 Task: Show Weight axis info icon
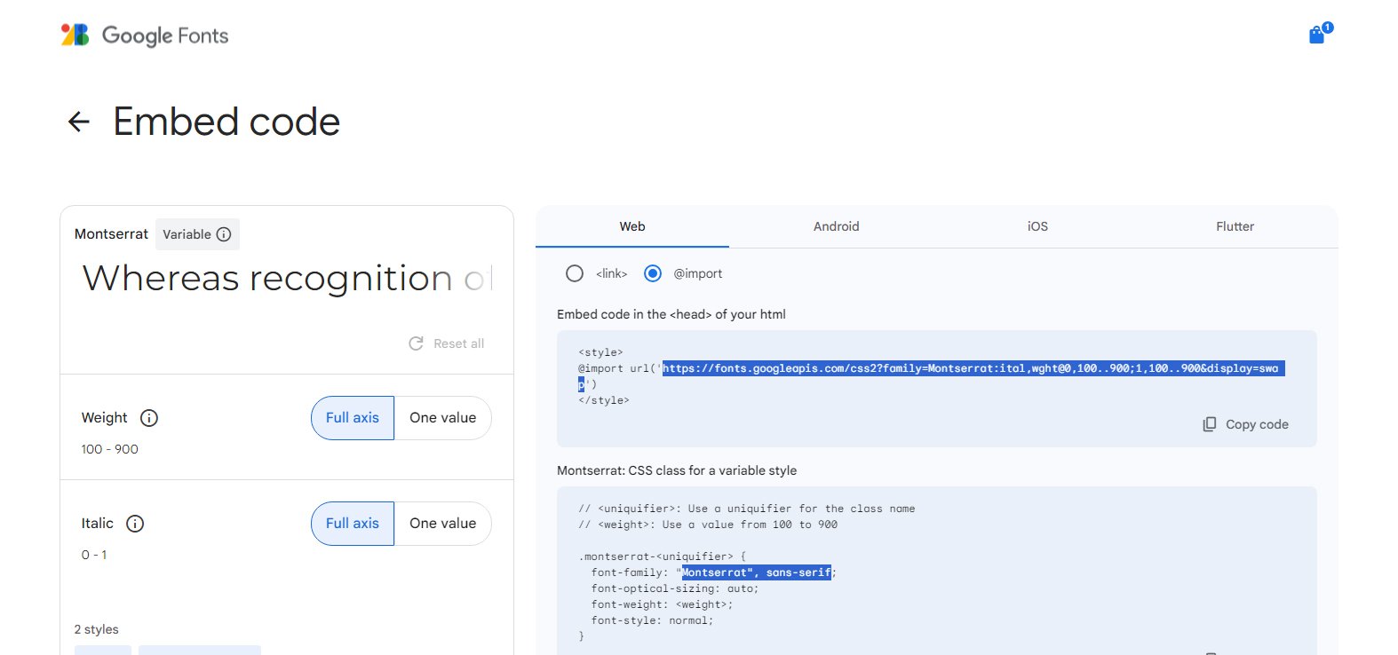149,418
